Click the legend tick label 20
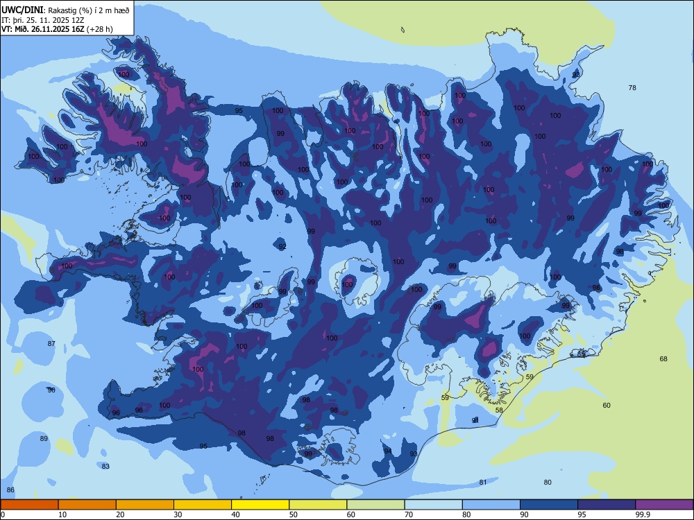The height and width of the screenshot is (520, 694). coord(120,514)
